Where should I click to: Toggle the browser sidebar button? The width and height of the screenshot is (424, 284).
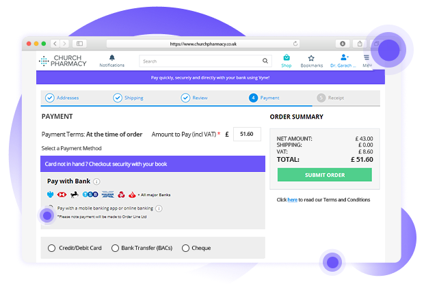[x=79, y=44]
